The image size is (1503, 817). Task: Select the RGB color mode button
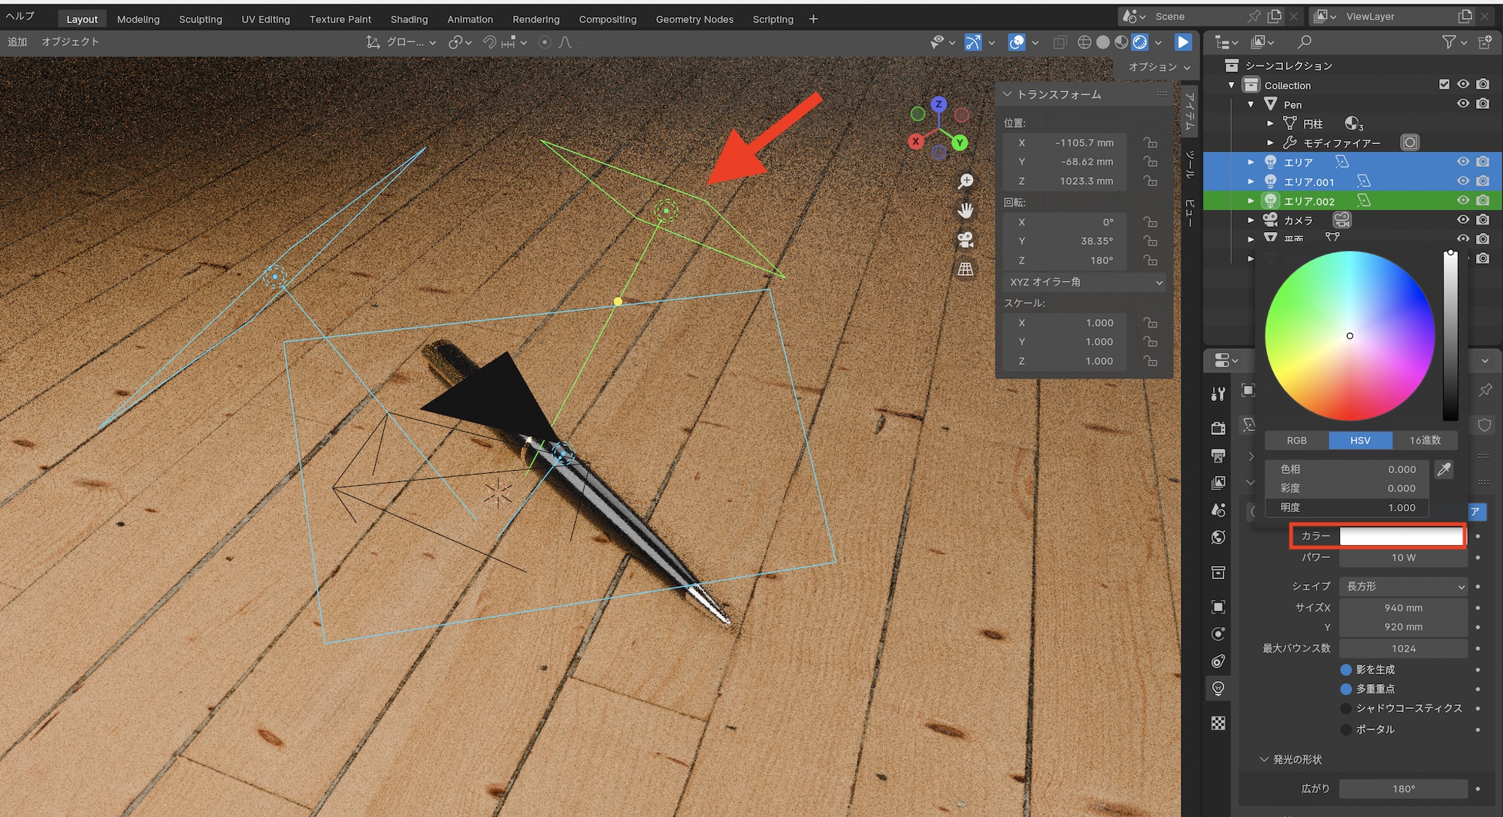1296,441
